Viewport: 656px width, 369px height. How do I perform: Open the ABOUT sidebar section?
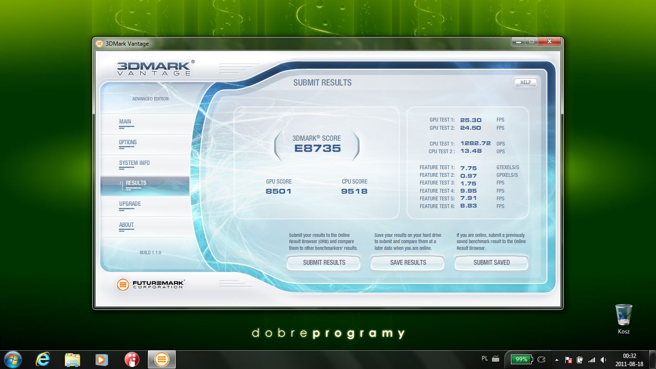[x=145, y=226]
